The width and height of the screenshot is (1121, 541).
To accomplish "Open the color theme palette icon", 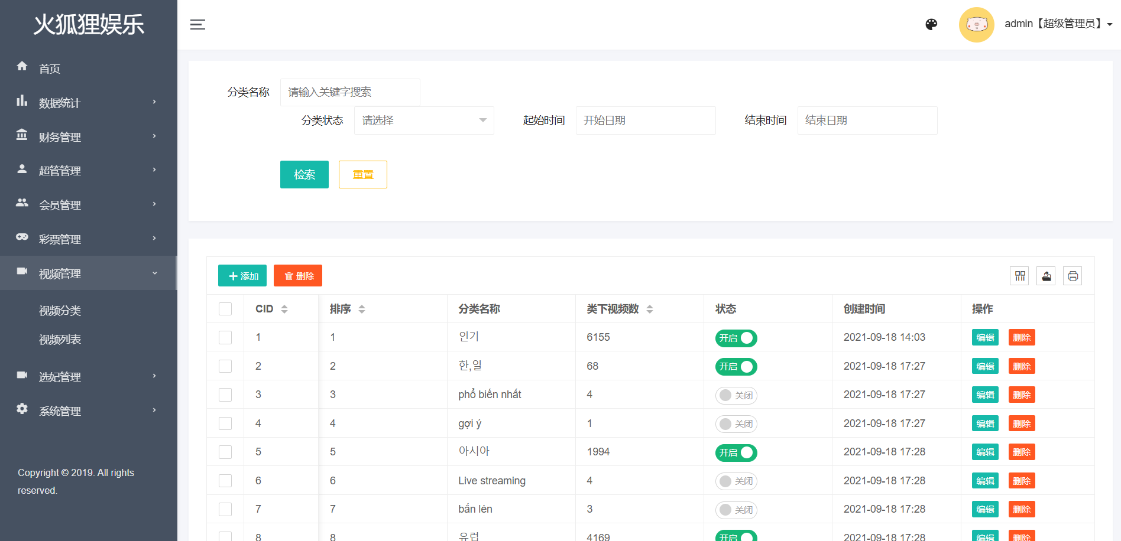I will (x=931, y=24).
